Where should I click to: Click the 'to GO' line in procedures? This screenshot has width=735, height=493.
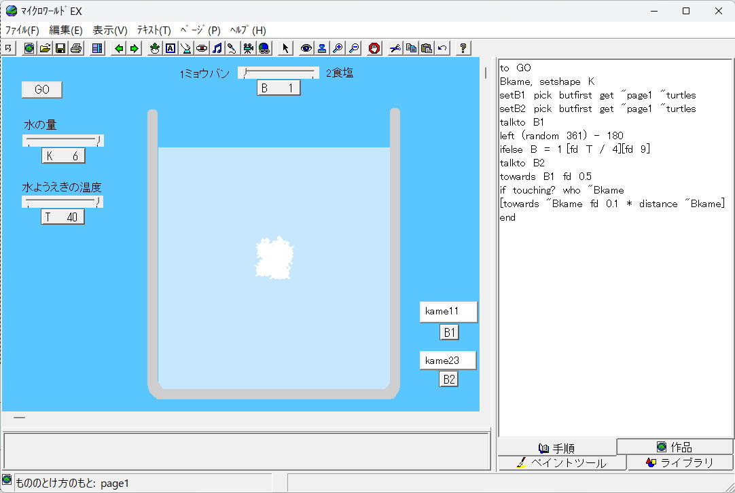(x=515, y=68)
